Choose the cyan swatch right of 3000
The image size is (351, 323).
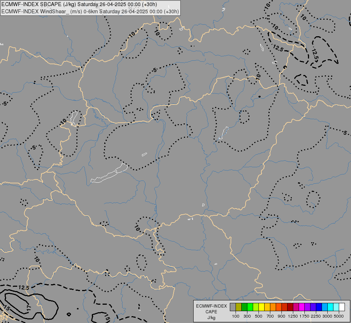tap(331, 307)
